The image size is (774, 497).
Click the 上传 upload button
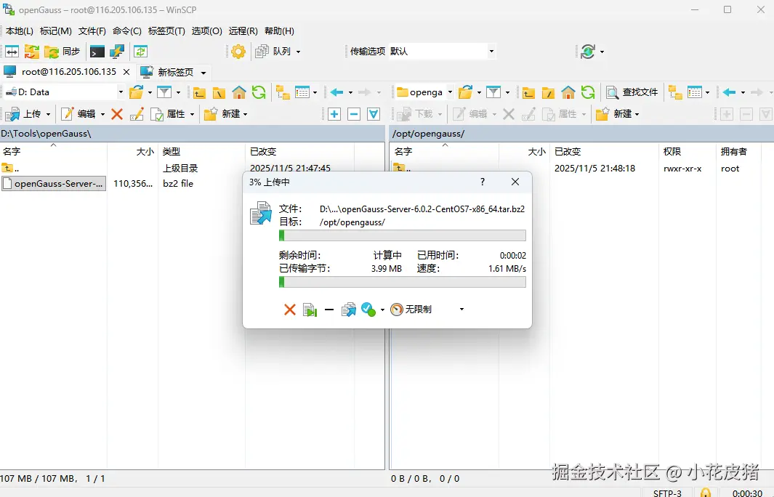(x=29, y=114)
